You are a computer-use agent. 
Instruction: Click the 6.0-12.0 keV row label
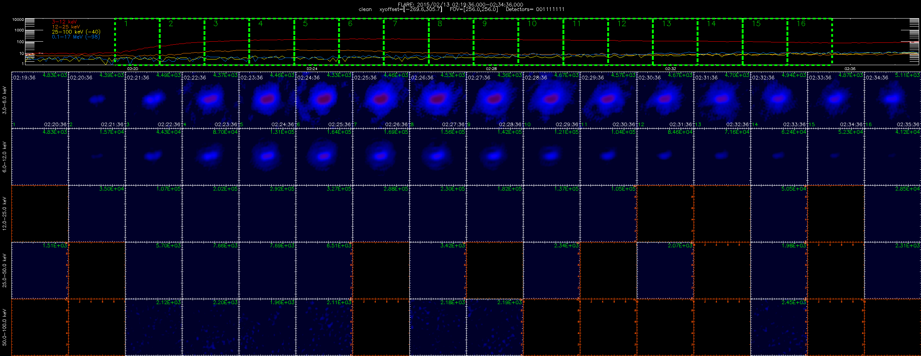click(x=5, y=157)
